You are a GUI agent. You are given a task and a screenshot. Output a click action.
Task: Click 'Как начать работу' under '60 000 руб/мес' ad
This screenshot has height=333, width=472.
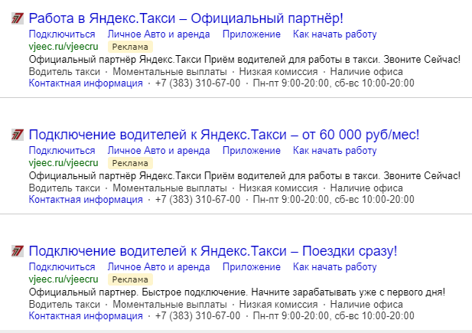(335, 150)
